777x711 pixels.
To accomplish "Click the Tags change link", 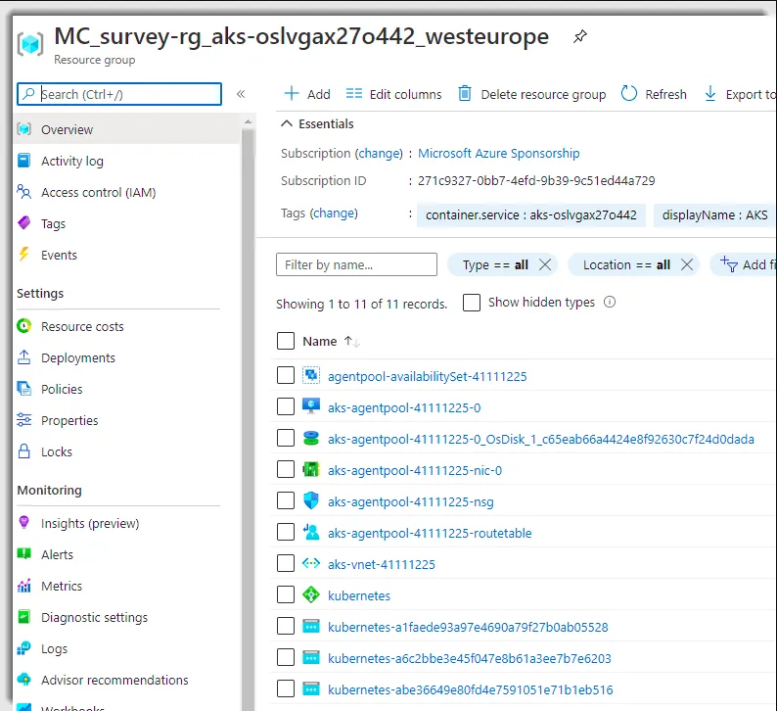I will pyautogui.click(x=334, y=213).
